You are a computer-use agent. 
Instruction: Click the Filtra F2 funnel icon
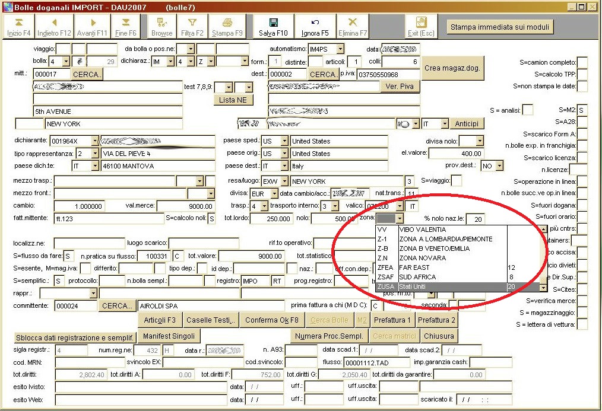coord(192,27)
